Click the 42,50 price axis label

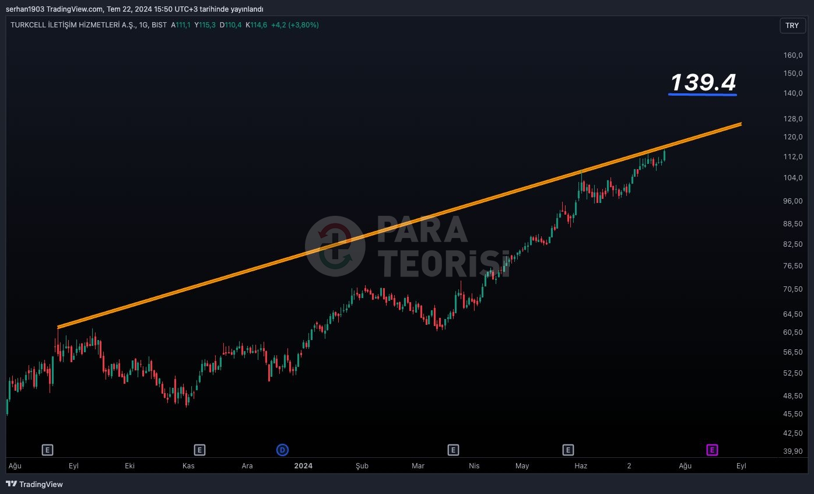(x=793, y=433)
